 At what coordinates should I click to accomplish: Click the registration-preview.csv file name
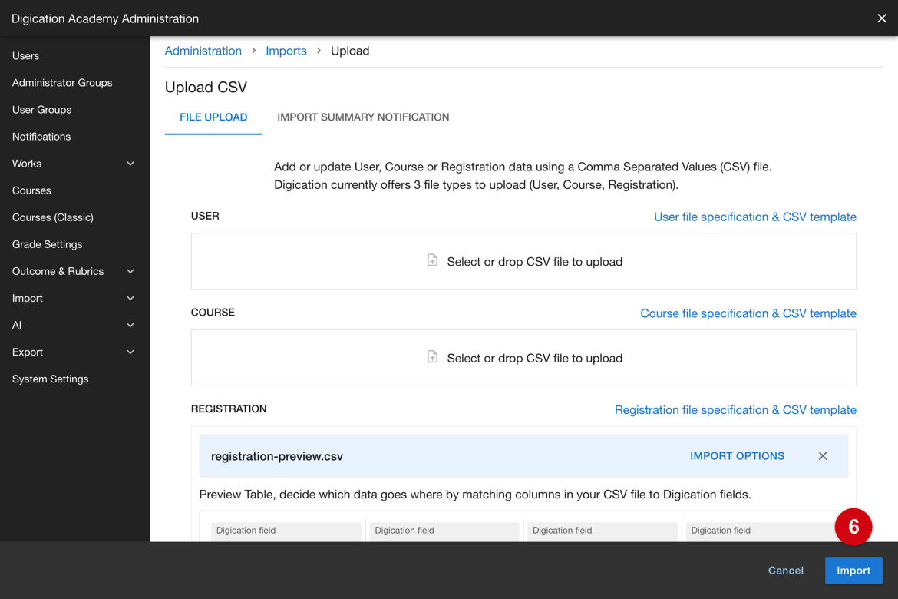tap(277, 456)
